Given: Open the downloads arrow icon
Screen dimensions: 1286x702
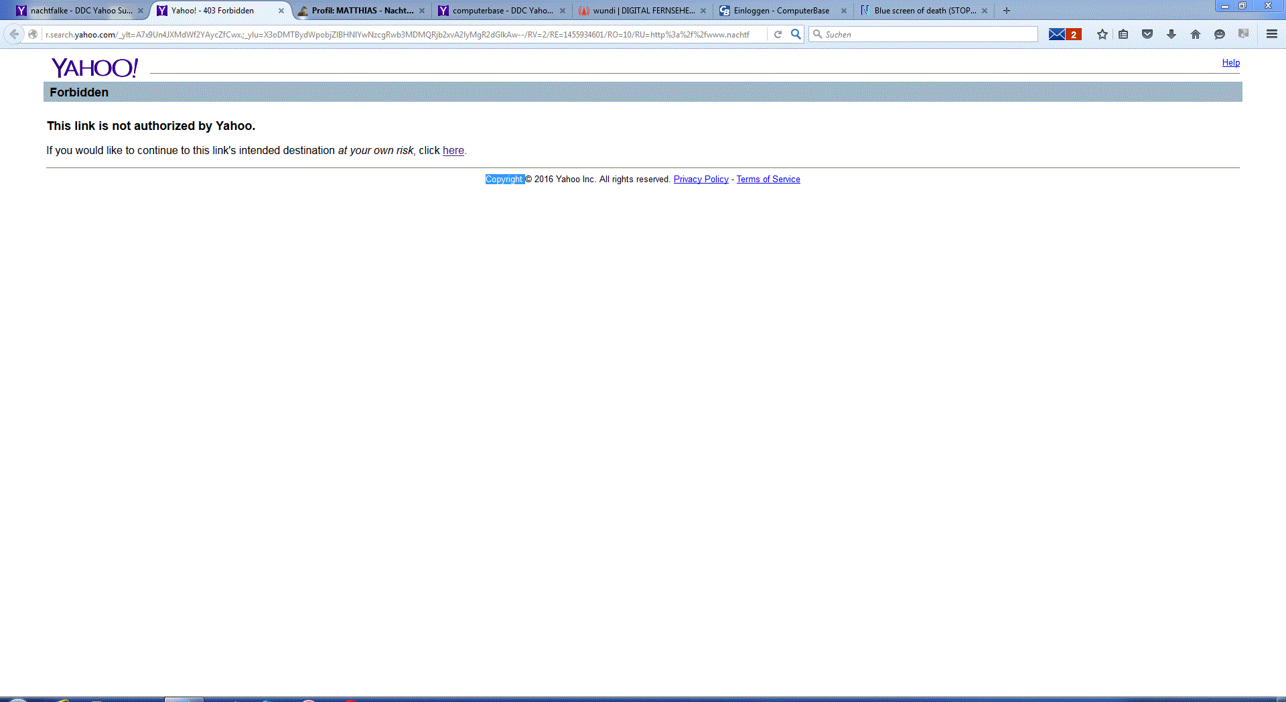Looking at the screenshot, I should [1171, 34].
